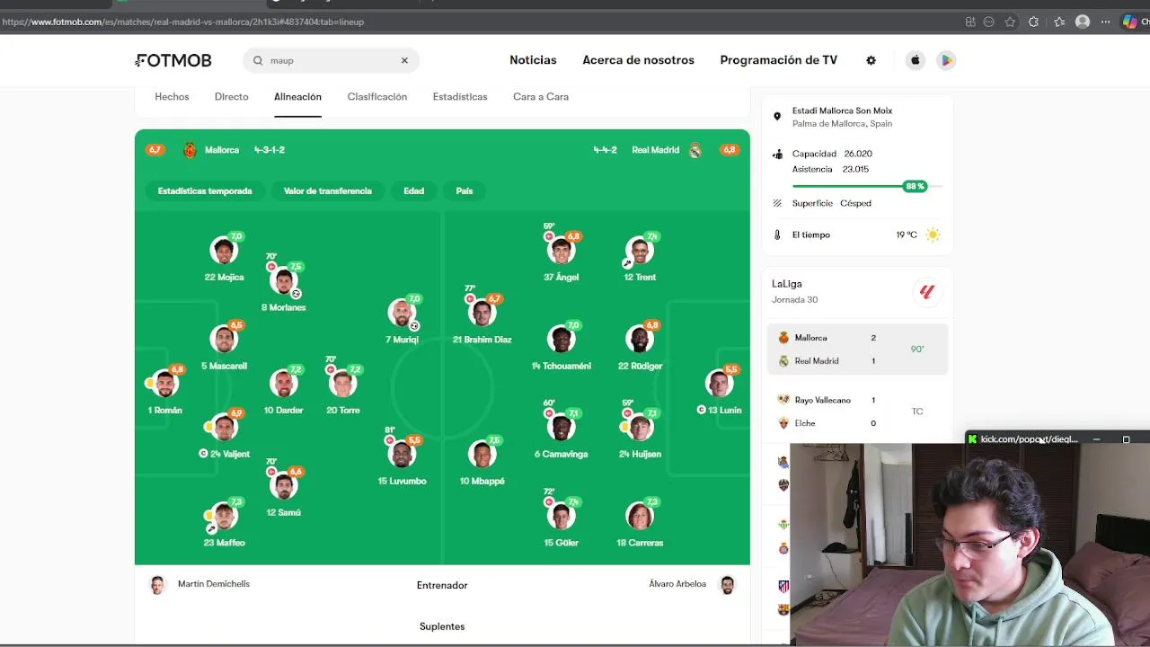The height and width of the screenshot is (647, 1150).
Task: Toggle Valor de transferencia filter
Action: [328, 191]
